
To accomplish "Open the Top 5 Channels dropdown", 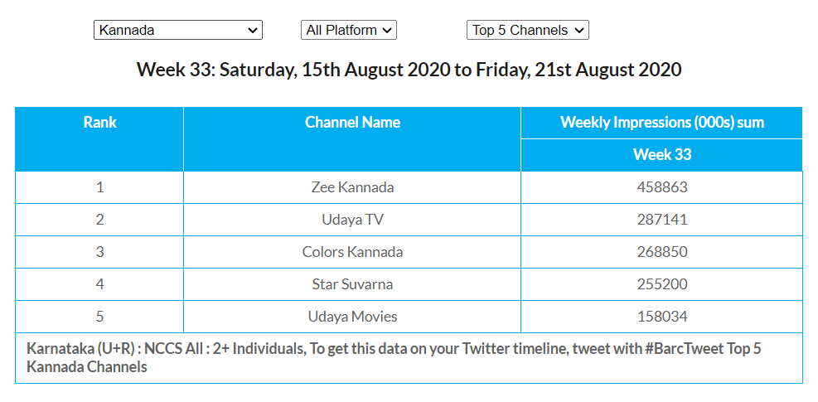I will pos(527,31).
